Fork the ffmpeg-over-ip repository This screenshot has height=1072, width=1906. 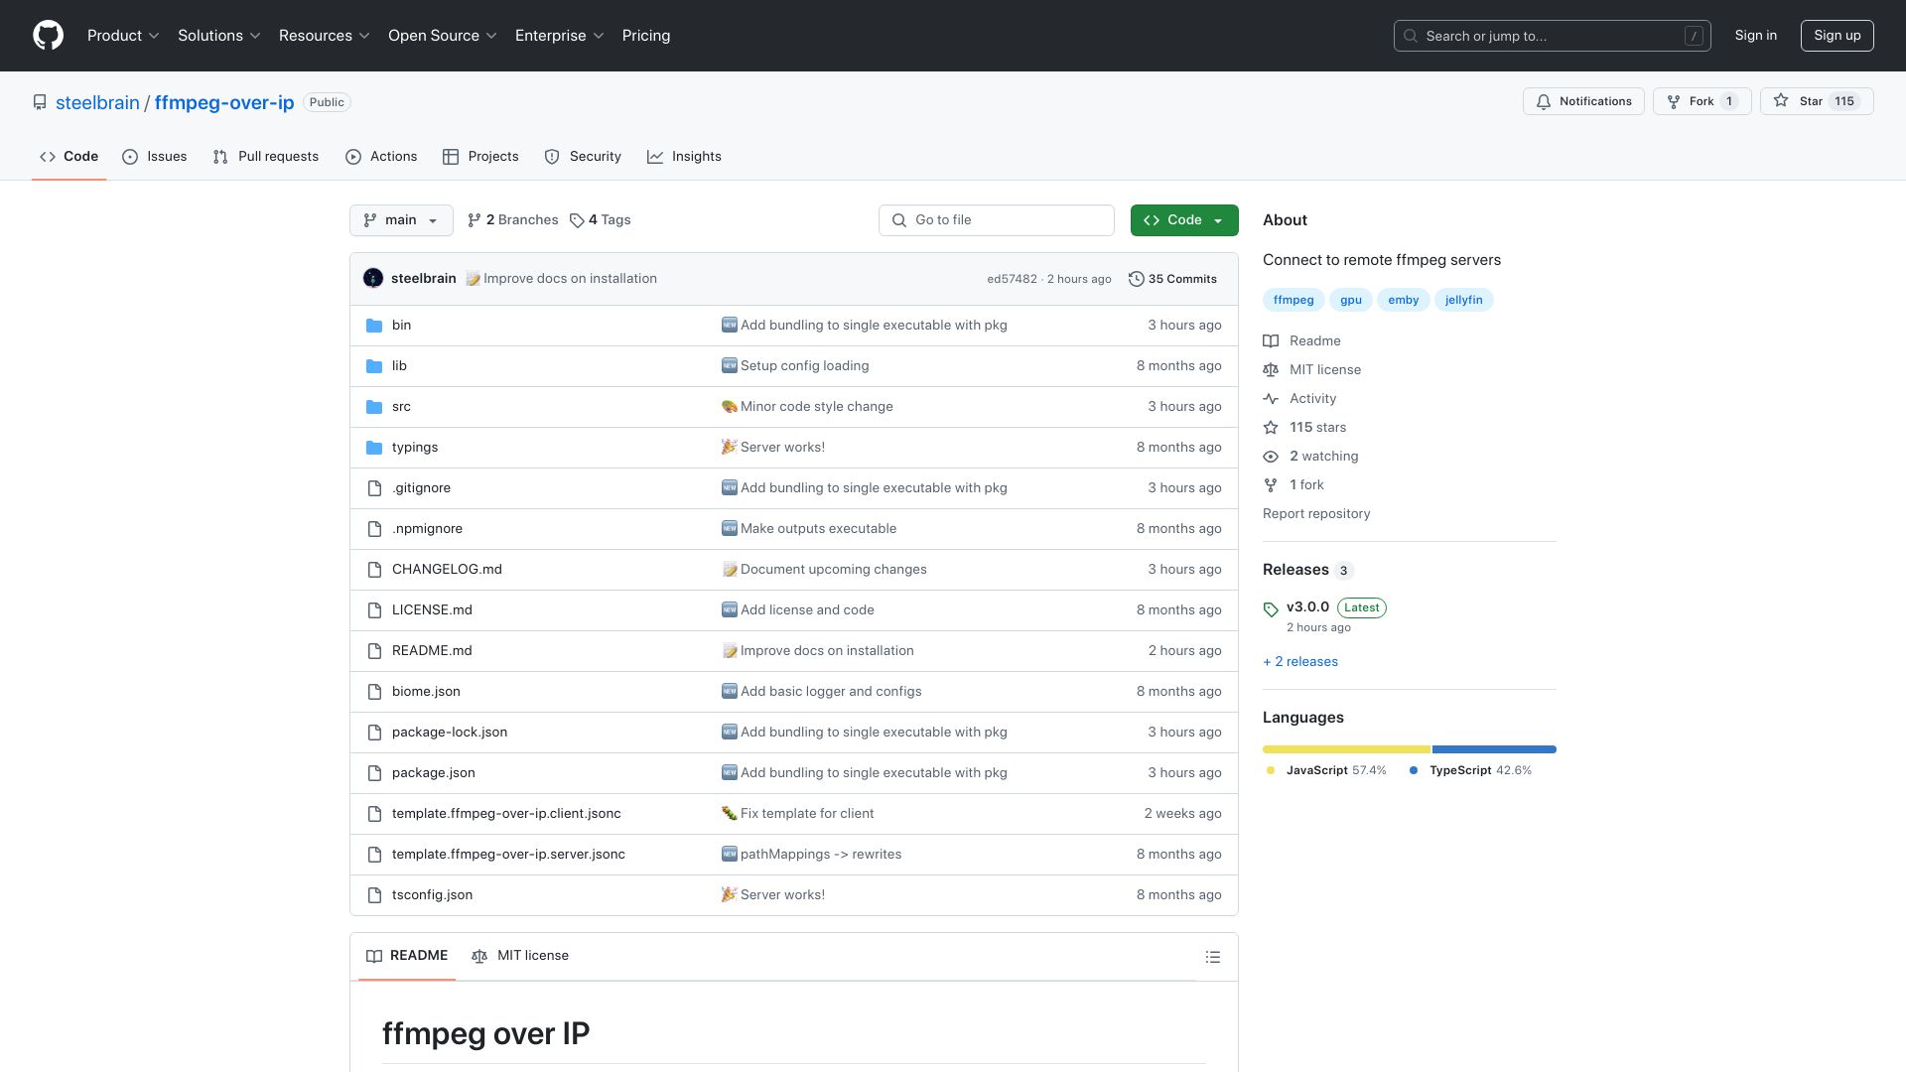coord(1702,101)
